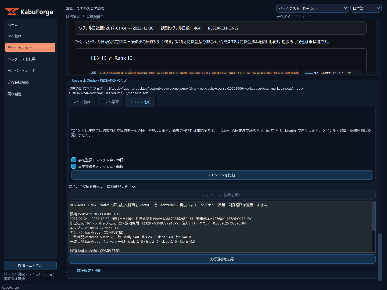Click the エンジン vectorbt: COMPLETED log line
Screen dimensions: 387x290
click(x=95, y=228)
